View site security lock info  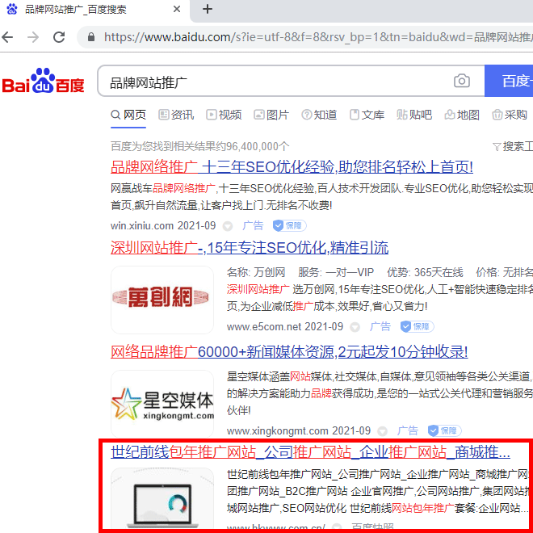(x=91, y=36)
